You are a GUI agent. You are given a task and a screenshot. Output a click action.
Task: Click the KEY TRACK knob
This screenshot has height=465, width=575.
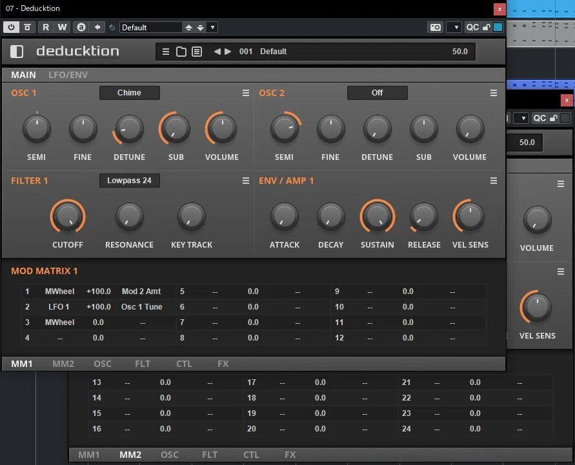[191, 216]
